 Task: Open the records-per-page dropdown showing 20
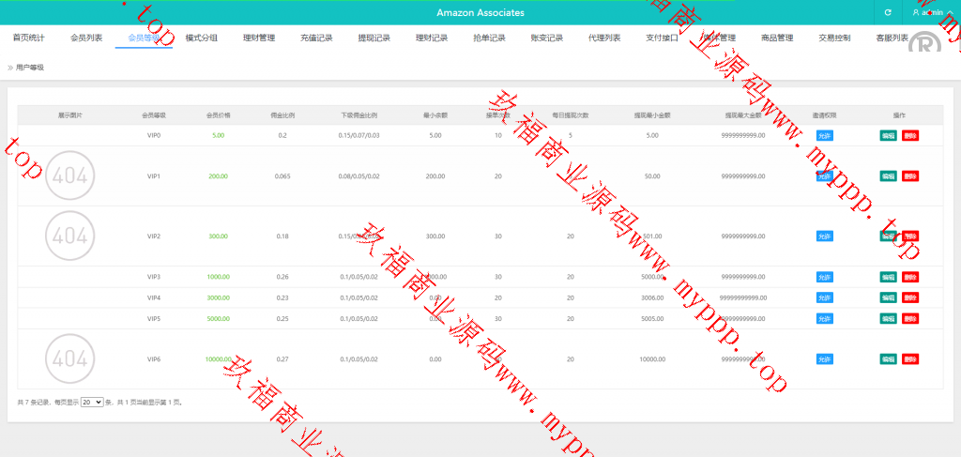pos(92,402)
